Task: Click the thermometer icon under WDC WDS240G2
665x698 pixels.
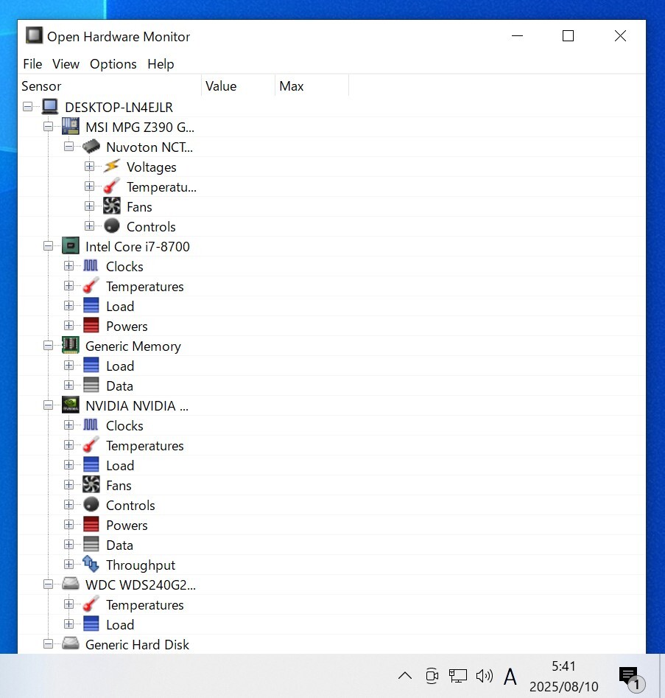Action: point(91,604)
